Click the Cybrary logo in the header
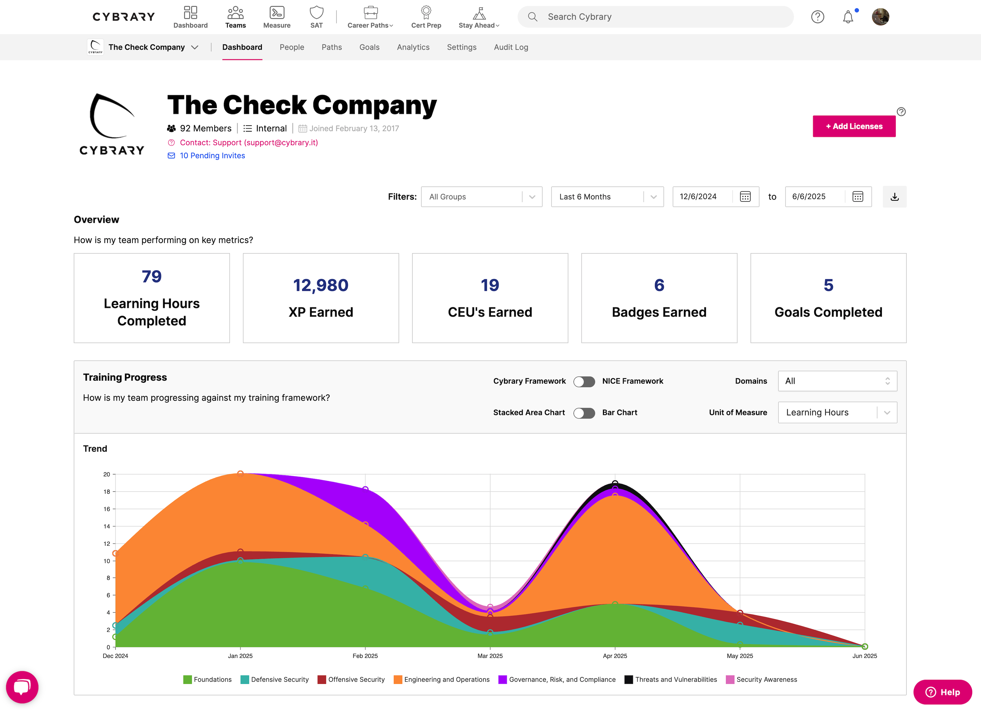This screenshot has height=710, width=981. [124, 17]
